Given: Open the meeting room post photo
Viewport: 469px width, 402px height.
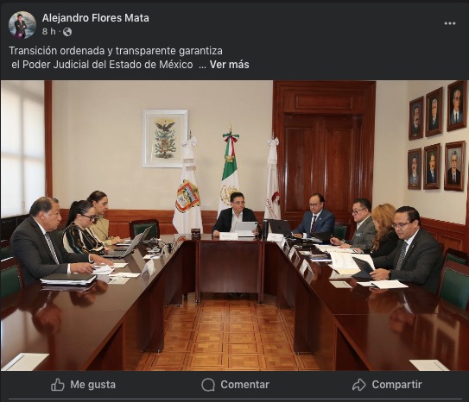Looking at the screenshot, I should coord(235,225).
